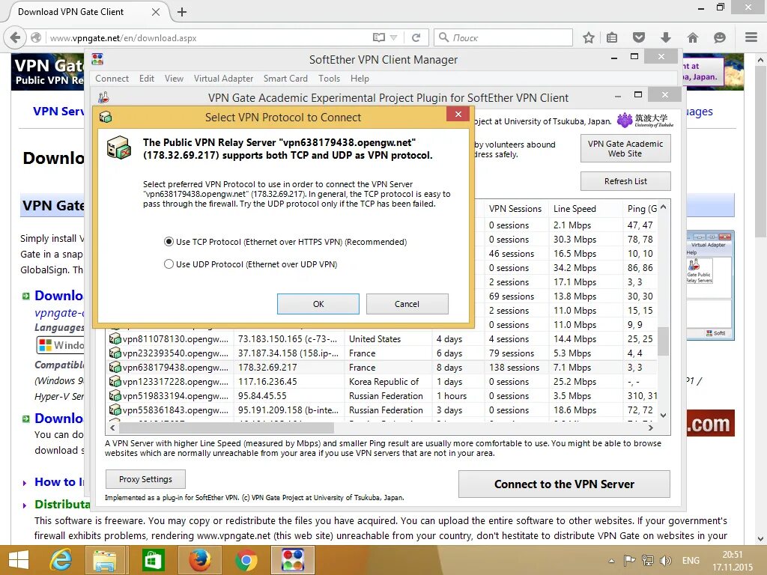767x575 pixels.
Task: Click the University of Tsukuba logo
Action: [x=645, y=121]
